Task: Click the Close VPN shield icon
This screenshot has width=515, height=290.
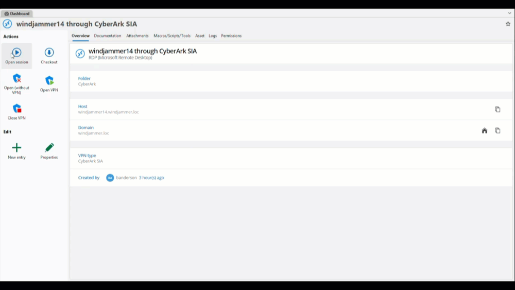Action: [16, 109]
